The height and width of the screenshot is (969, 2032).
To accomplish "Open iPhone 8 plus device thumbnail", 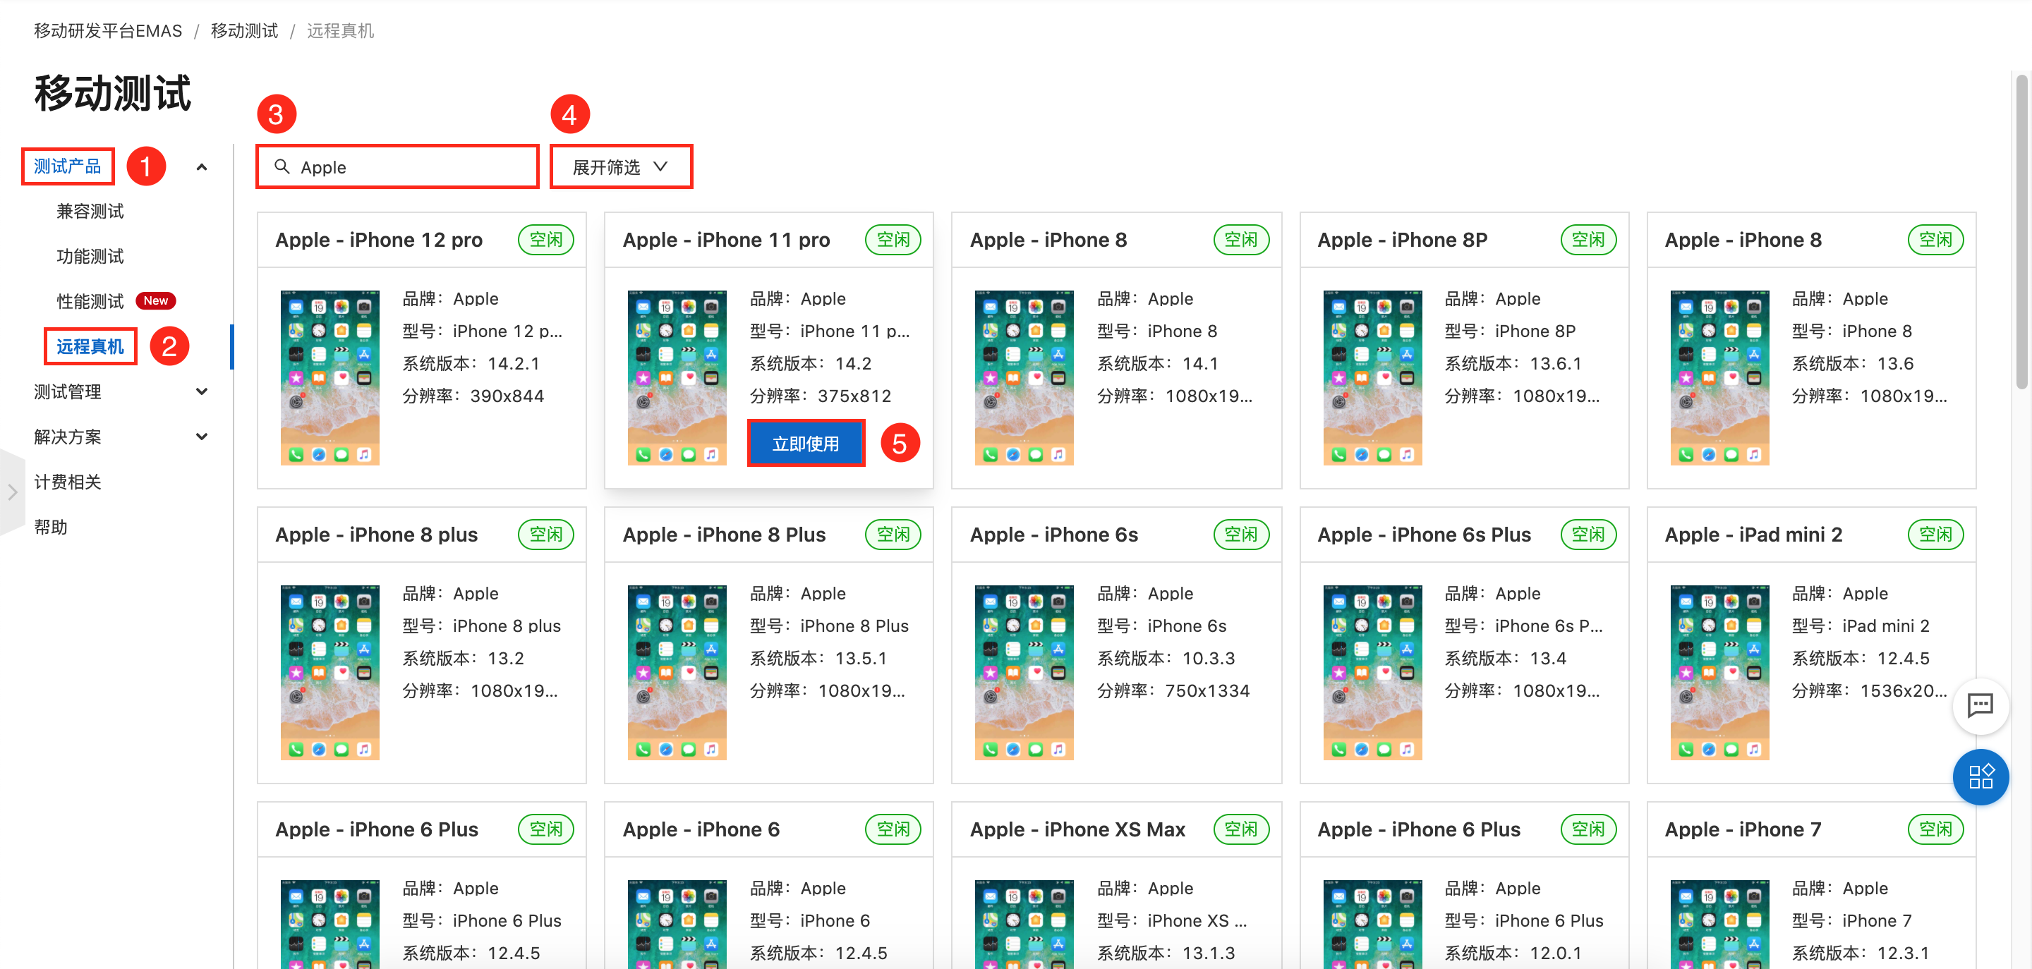I will [x=329, y=673].
